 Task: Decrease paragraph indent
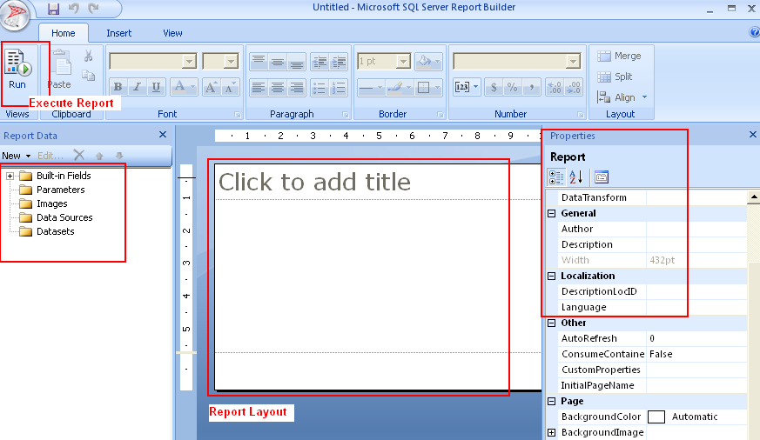point(319,62)
